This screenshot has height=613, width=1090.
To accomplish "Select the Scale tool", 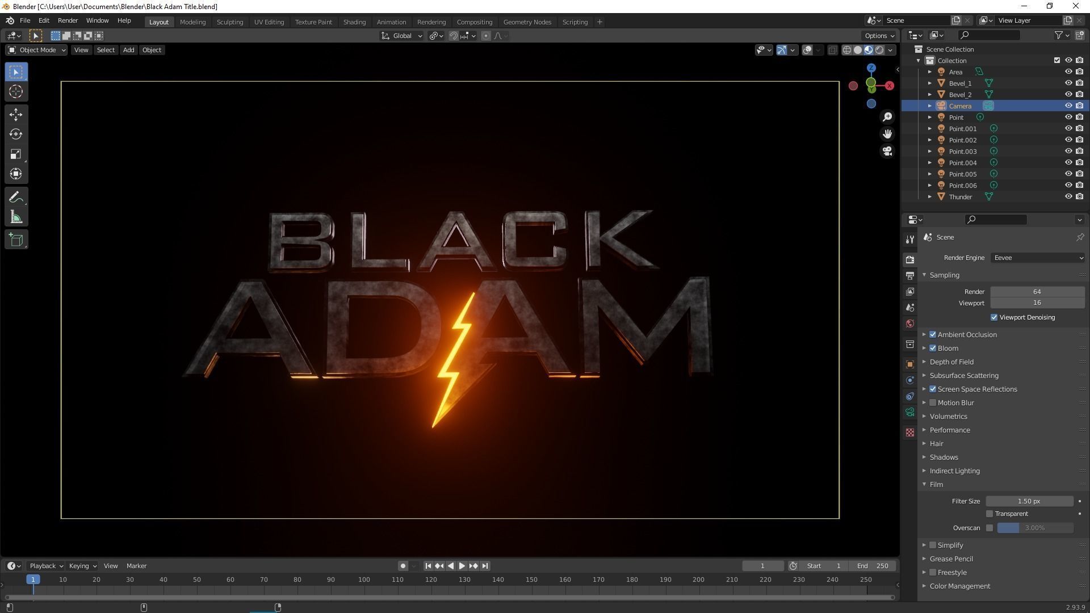I will click(15, 154).
